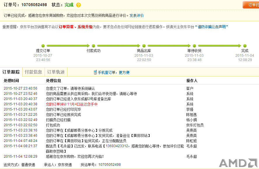259x169 pixels.
Task: Open the 付款信息 tab
Action: (x=33, y=72)
